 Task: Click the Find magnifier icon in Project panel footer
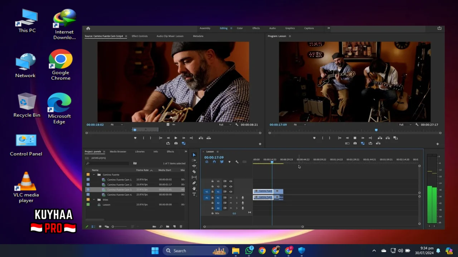tap(161, 227)
